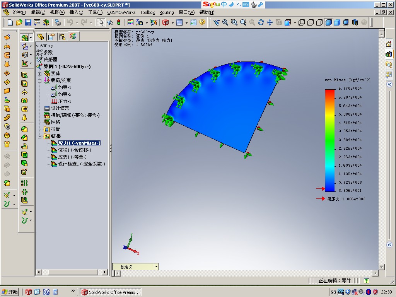
Task: Open the Toolbox menu
Action: click(147, 12)
